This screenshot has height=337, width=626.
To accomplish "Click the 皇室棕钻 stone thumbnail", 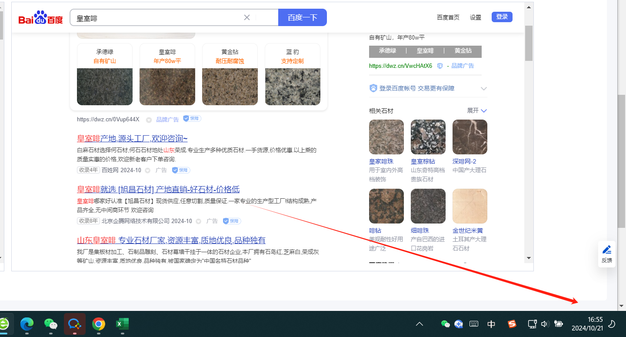I will coord(428,137).
